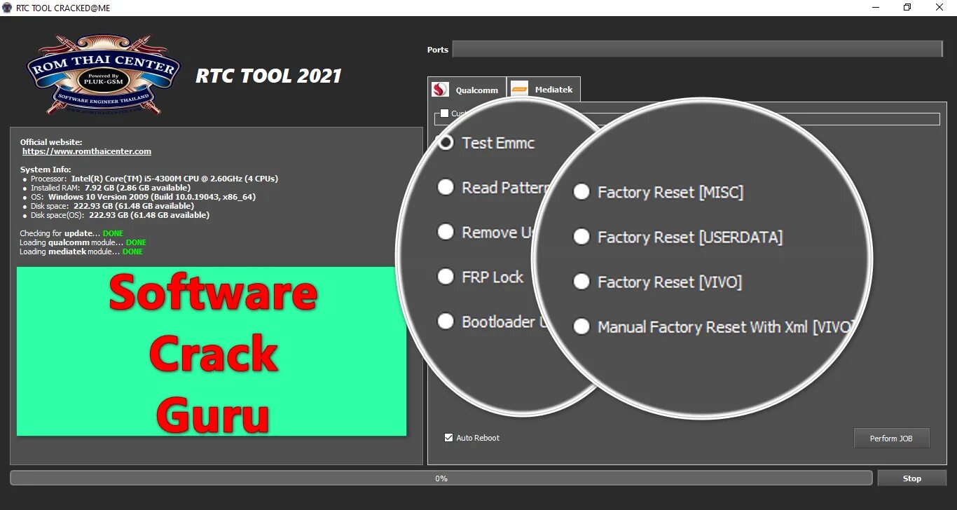Click the 'Checking for update' status line
Viewport: 957px width, 510px height.
[71, 233]
